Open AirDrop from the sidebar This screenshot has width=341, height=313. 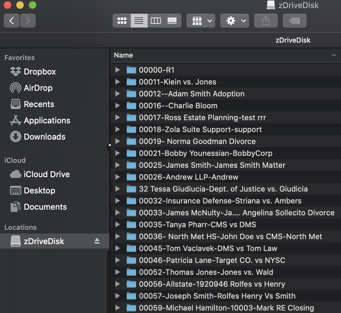tap(38, 88)
